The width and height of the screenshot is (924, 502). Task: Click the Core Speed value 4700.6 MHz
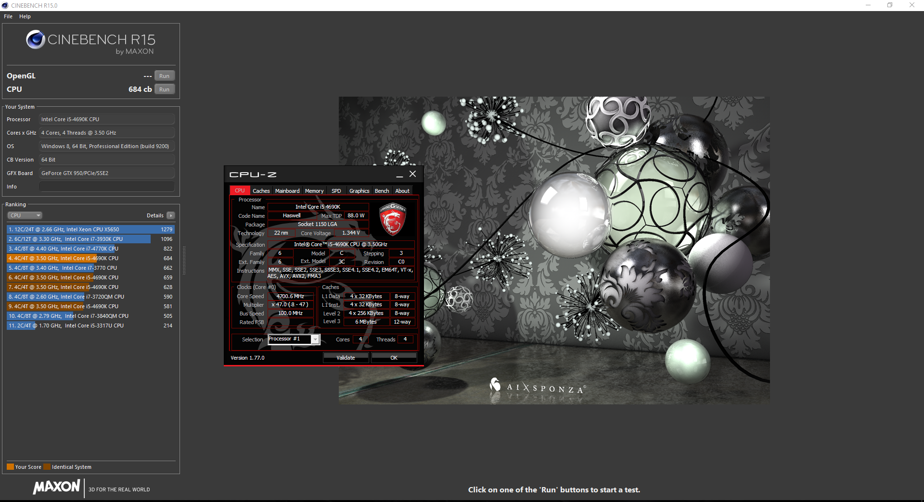(290, 296)
